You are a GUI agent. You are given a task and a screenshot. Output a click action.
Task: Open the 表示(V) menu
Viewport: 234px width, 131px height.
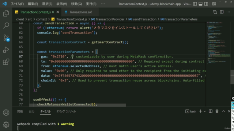click(x=62, y=4)
